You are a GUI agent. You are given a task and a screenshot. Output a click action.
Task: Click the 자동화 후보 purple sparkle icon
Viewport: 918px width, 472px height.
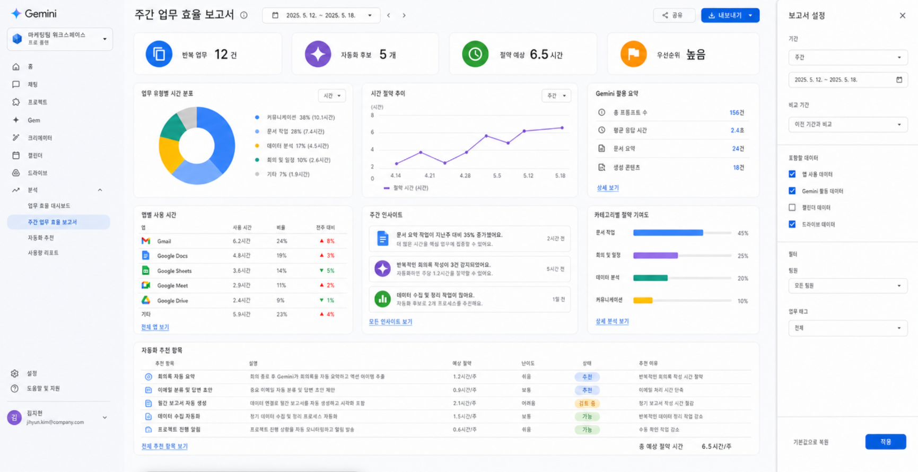[x=318, y=54]
